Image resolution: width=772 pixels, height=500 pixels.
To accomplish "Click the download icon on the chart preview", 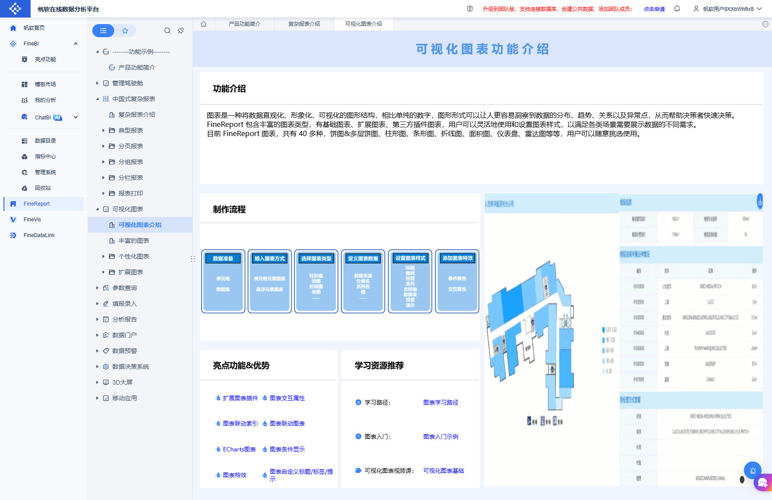I will 760,201.
